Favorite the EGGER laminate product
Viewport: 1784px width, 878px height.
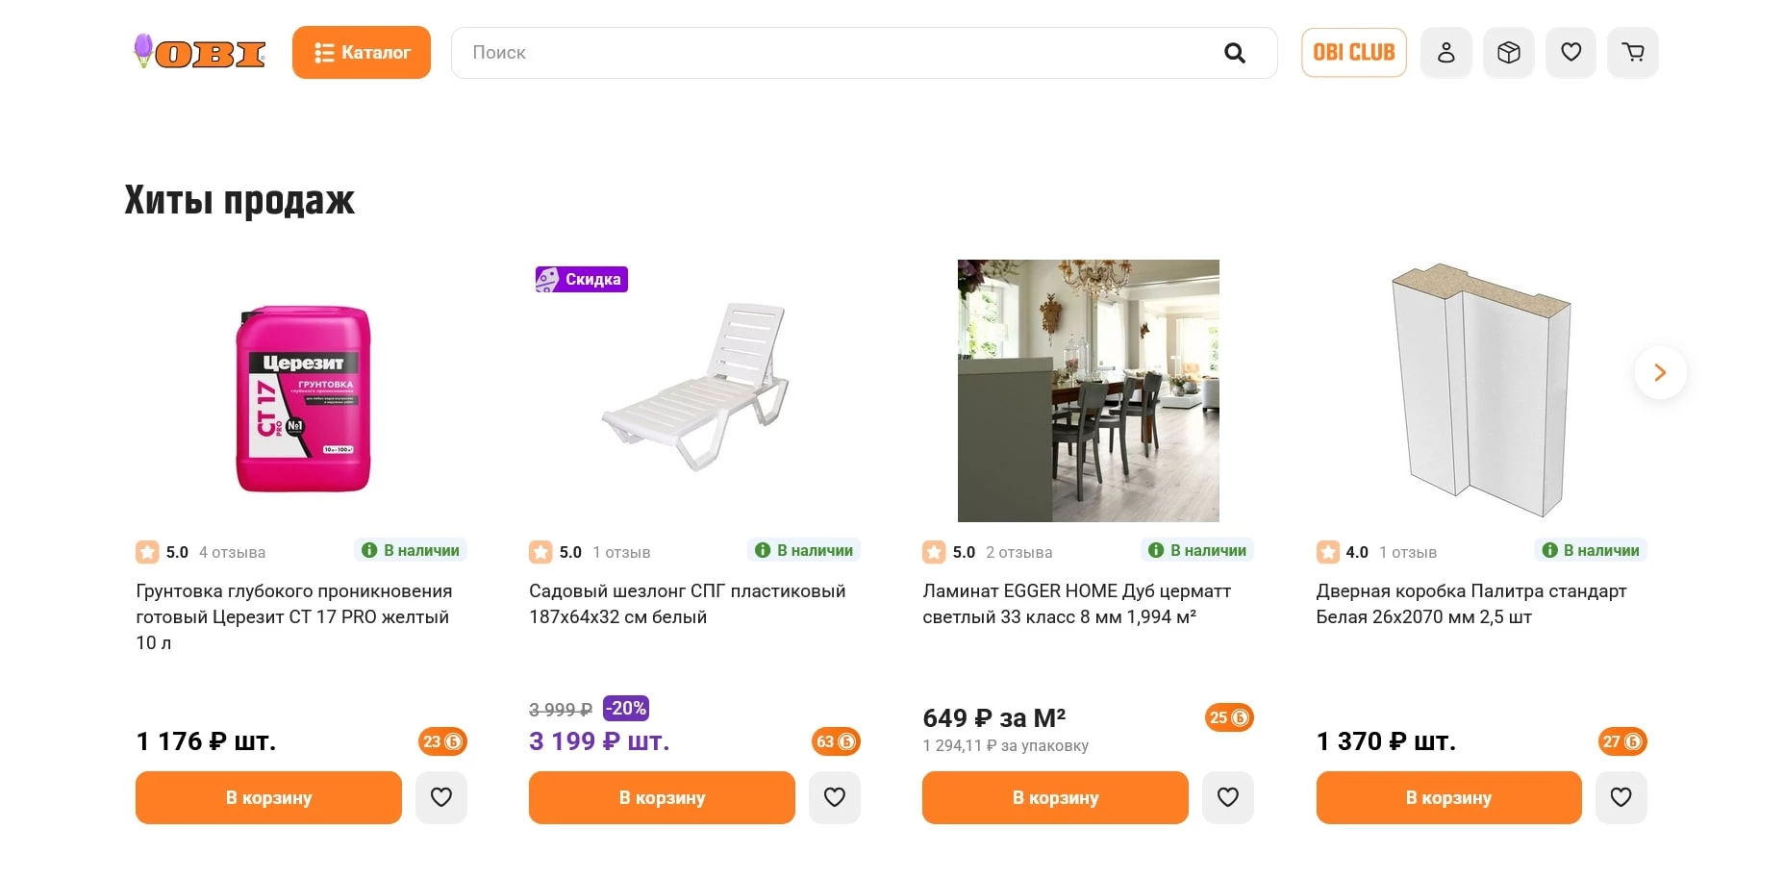tap(1228, 797)
